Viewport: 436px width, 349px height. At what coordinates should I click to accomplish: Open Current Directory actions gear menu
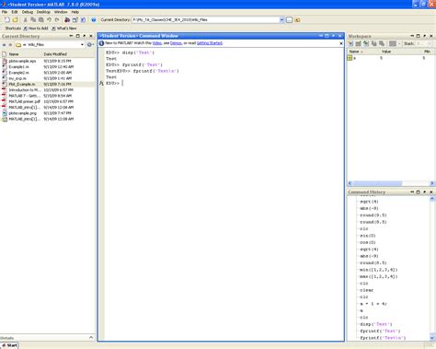tap(90, 45)
